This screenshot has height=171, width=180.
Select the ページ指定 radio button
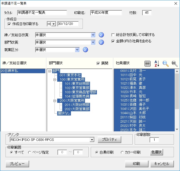(29, 152)
